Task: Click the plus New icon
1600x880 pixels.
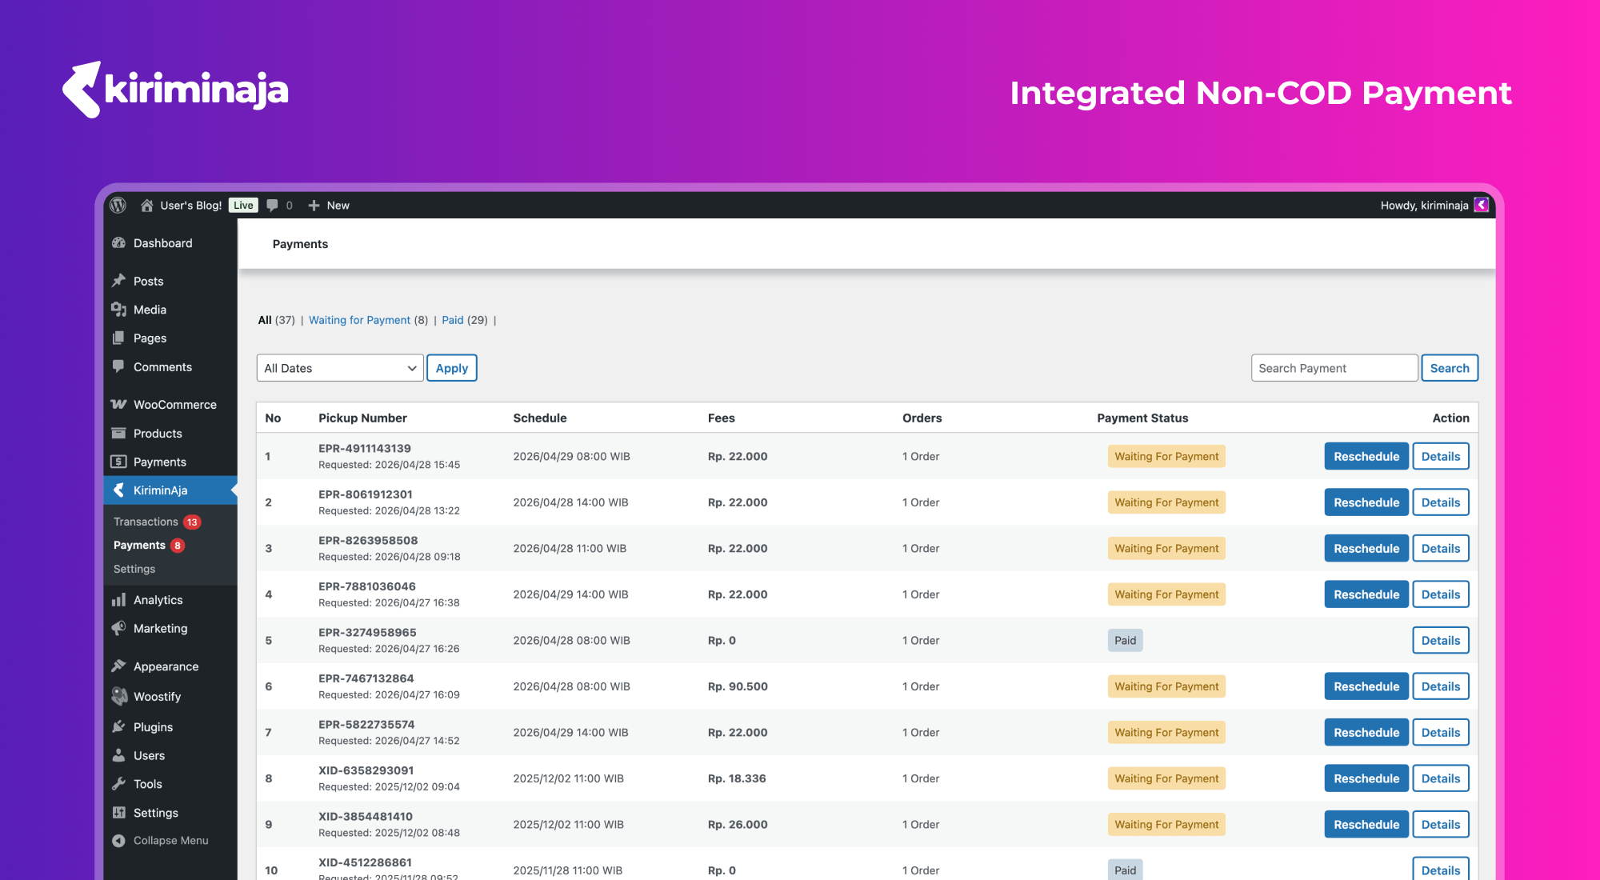Action: coord(314,206)
